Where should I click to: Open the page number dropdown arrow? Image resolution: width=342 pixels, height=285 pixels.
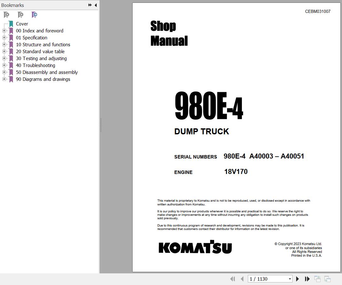pos(290,279)
